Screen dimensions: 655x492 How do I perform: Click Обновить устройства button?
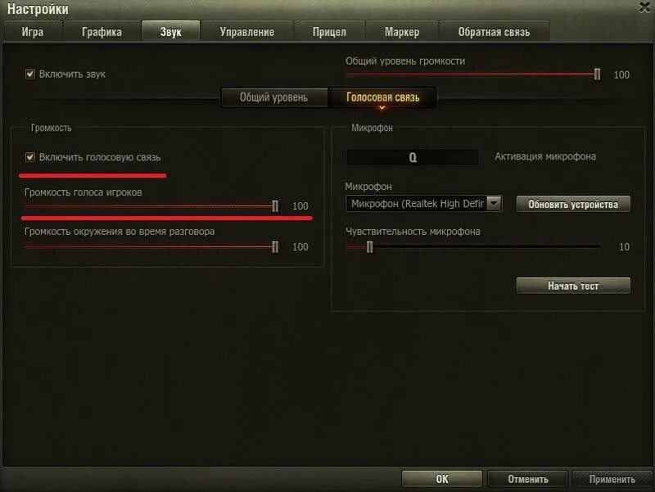(x=573, y=204)
